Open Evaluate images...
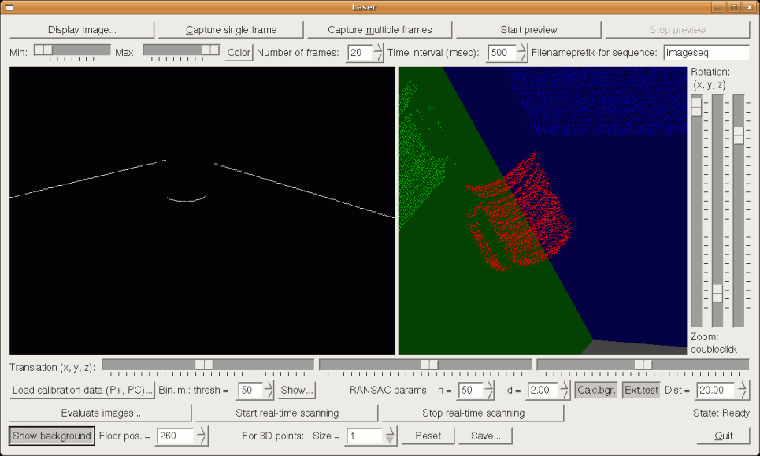 100,413
